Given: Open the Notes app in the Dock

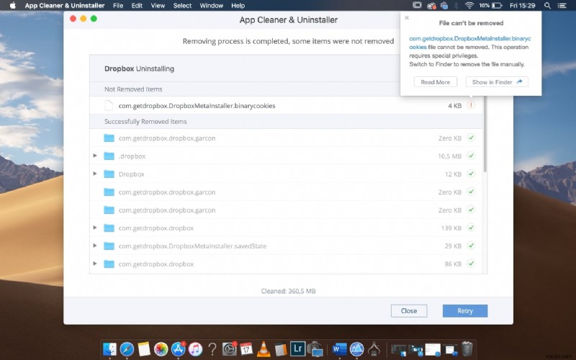Looking at the screenshot, I should click(x=144, y=349).
